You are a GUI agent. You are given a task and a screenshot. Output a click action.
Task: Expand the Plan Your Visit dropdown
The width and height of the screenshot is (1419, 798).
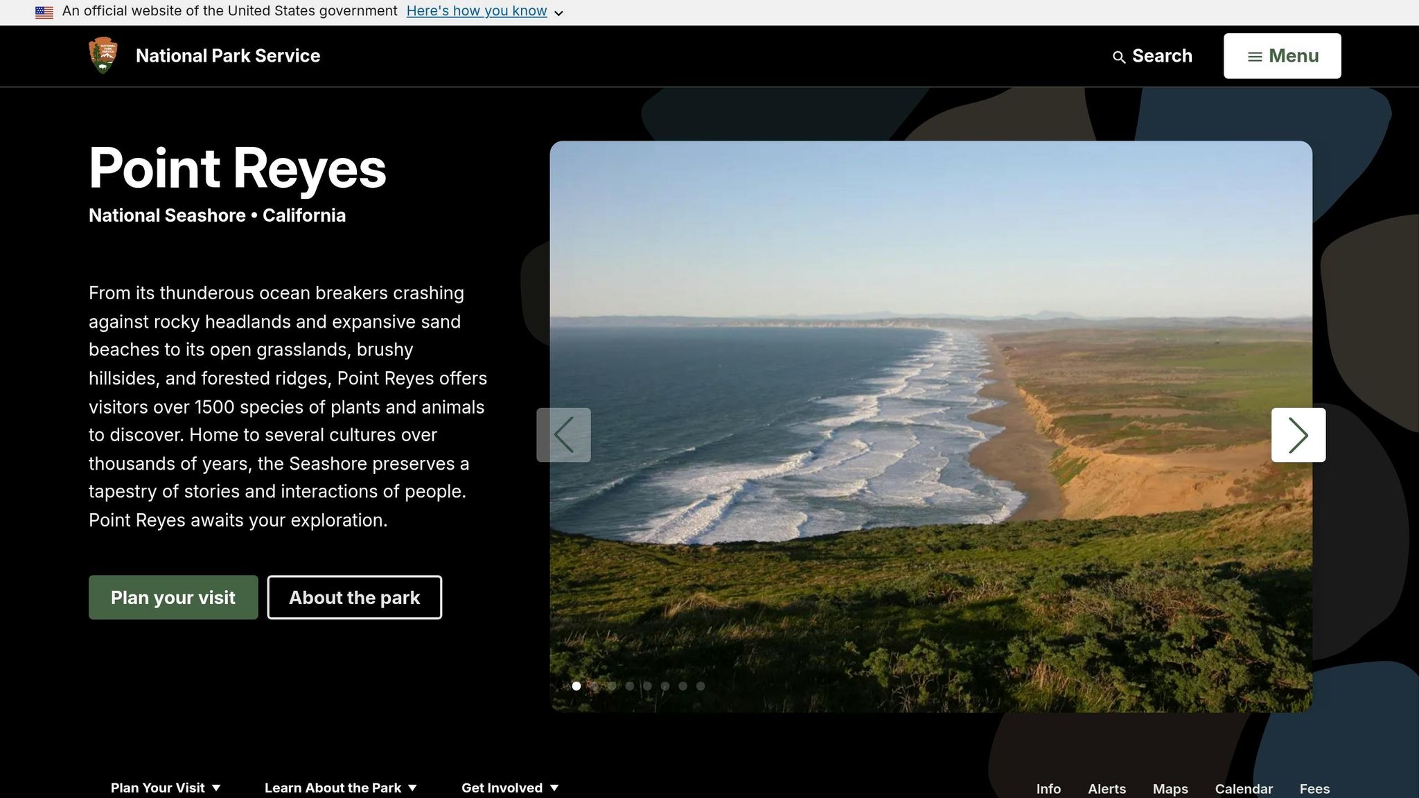166,788
